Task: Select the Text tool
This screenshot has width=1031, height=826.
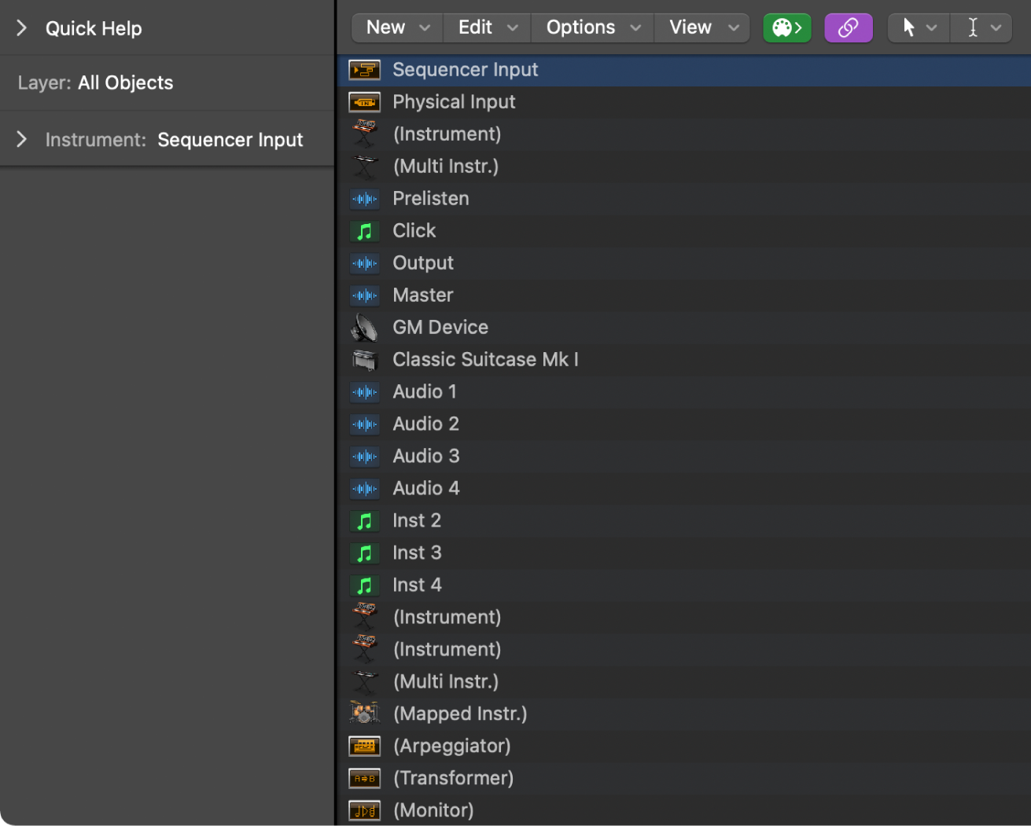Action: coord(972,28)
